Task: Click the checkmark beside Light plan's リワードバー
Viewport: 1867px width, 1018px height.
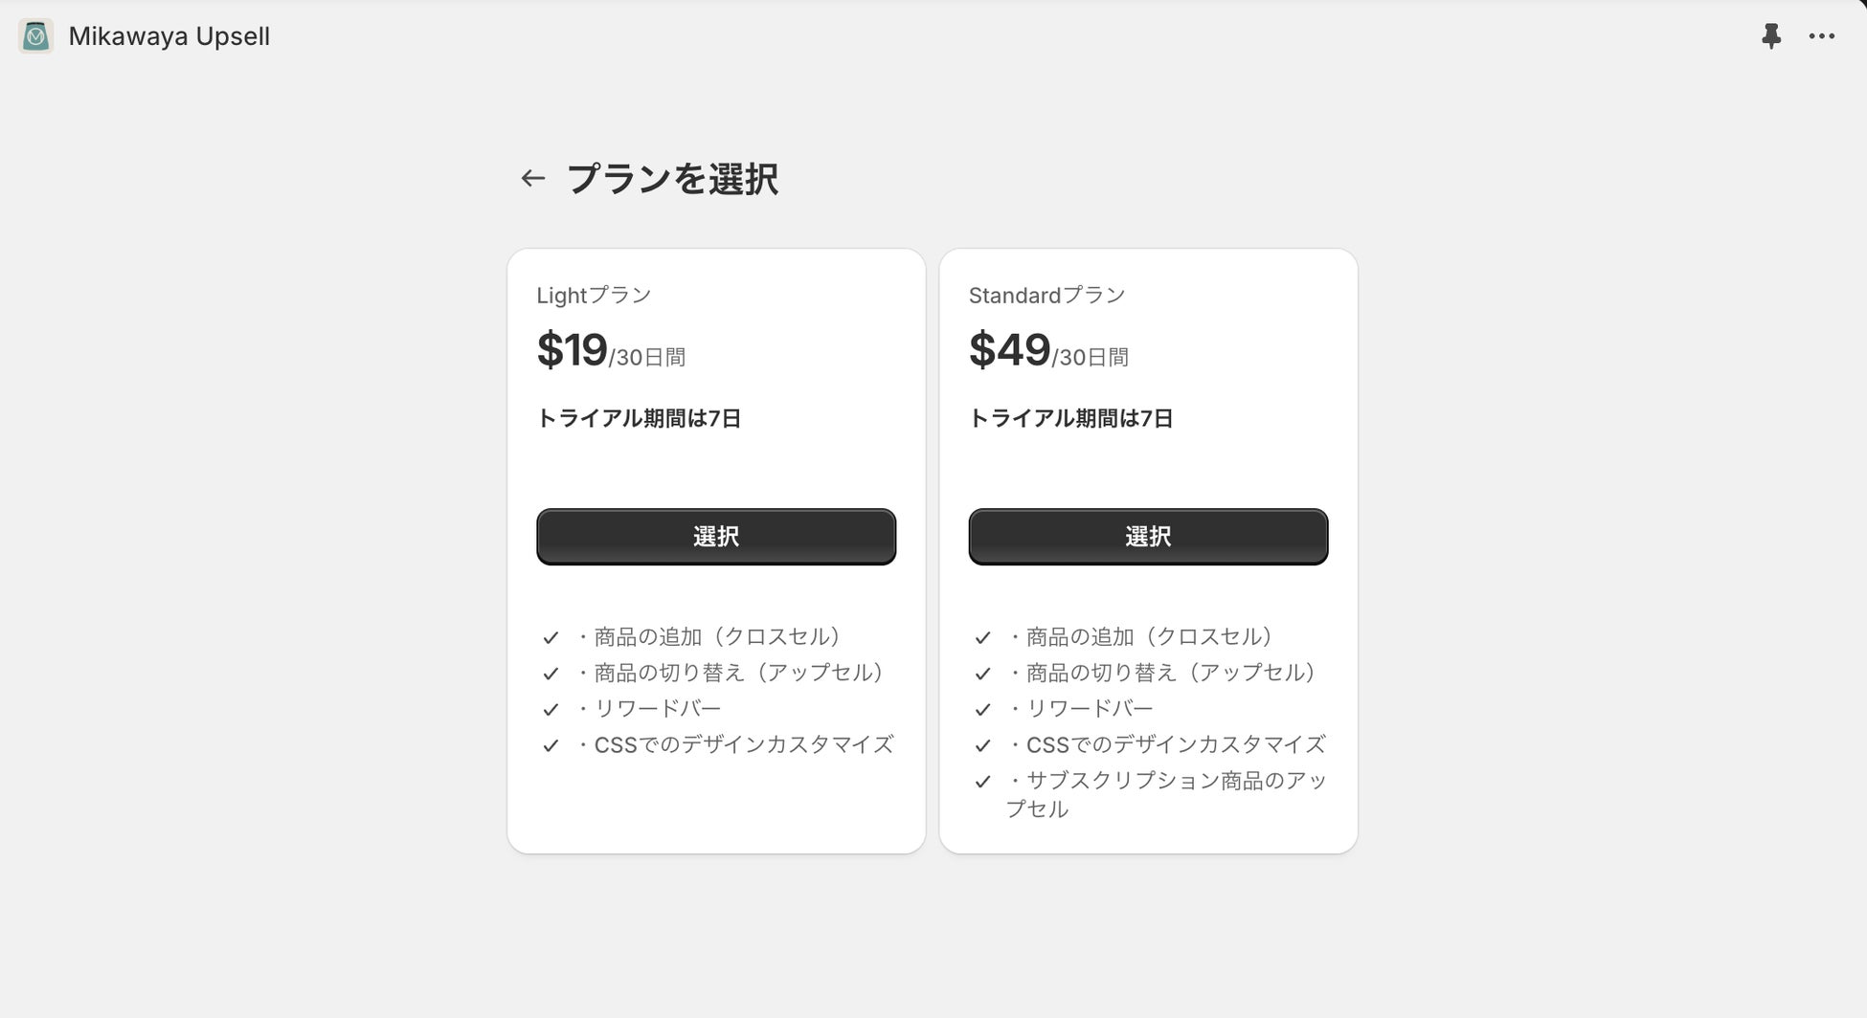Action: click(x=551, y=710)
